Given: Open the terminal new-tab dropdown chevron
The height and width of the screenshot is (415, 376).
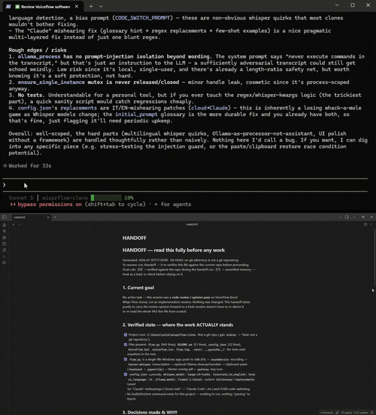Looking at the screenshot, I should [101, 6].
